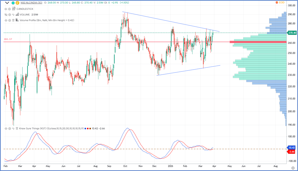Viewport: 298px width, 171px height.
Task: Select the Volume Profile (Bin, NaN) label
Action: tap(47, 20)
